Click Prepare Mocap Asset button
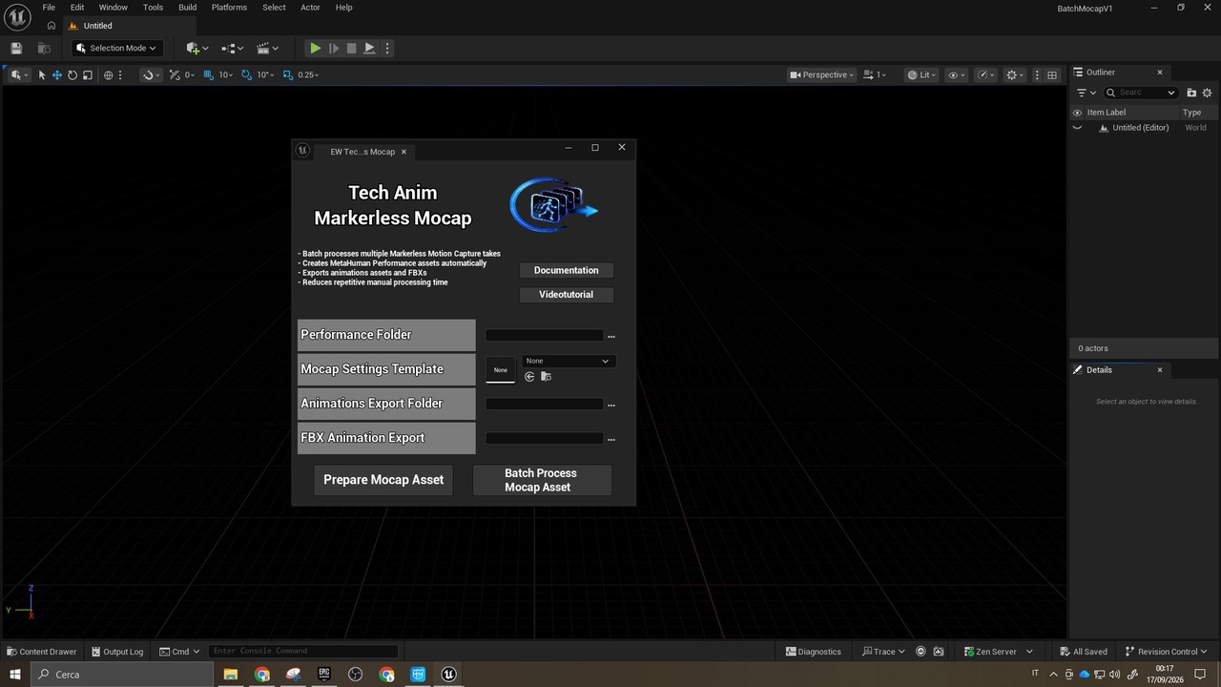1221x687 pixels. tap(383, 480)
